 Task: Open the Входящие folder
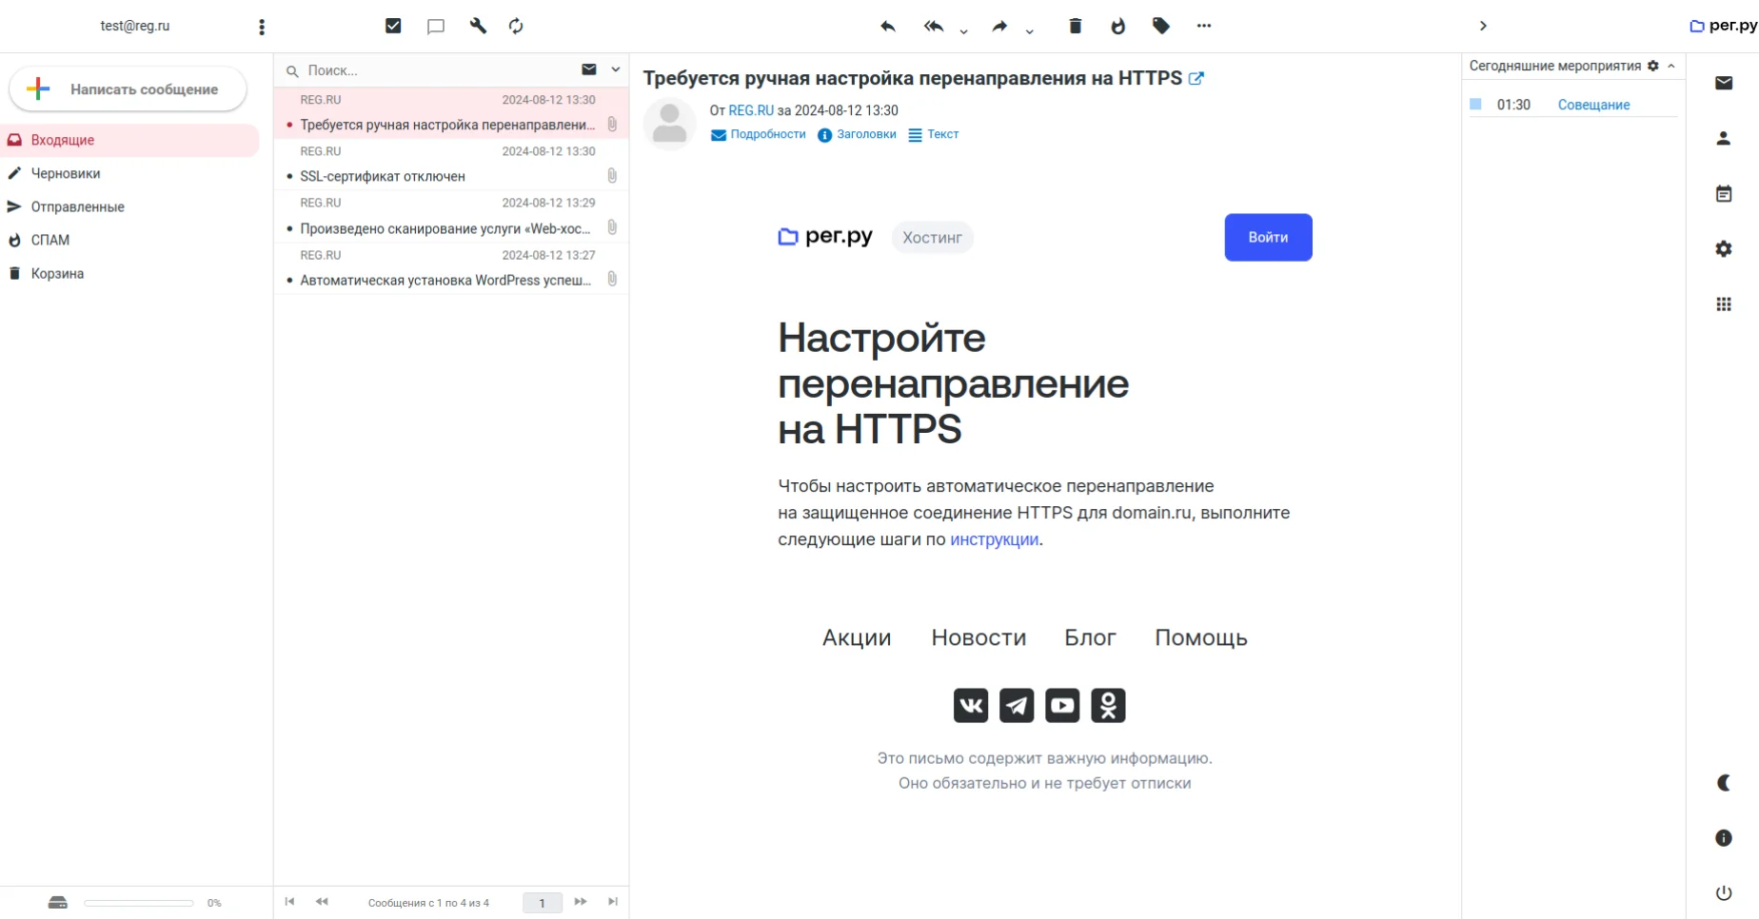pyautogui.click(x=129, y=140)
